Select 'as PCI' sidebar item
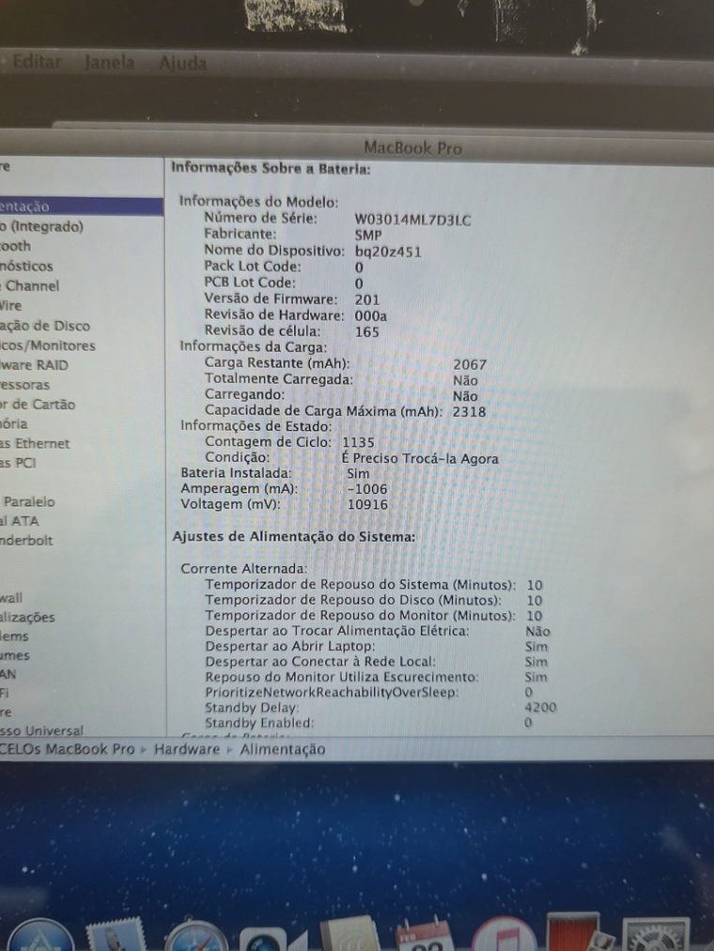This screenshot has height=951, width=714. coord(18,463)
